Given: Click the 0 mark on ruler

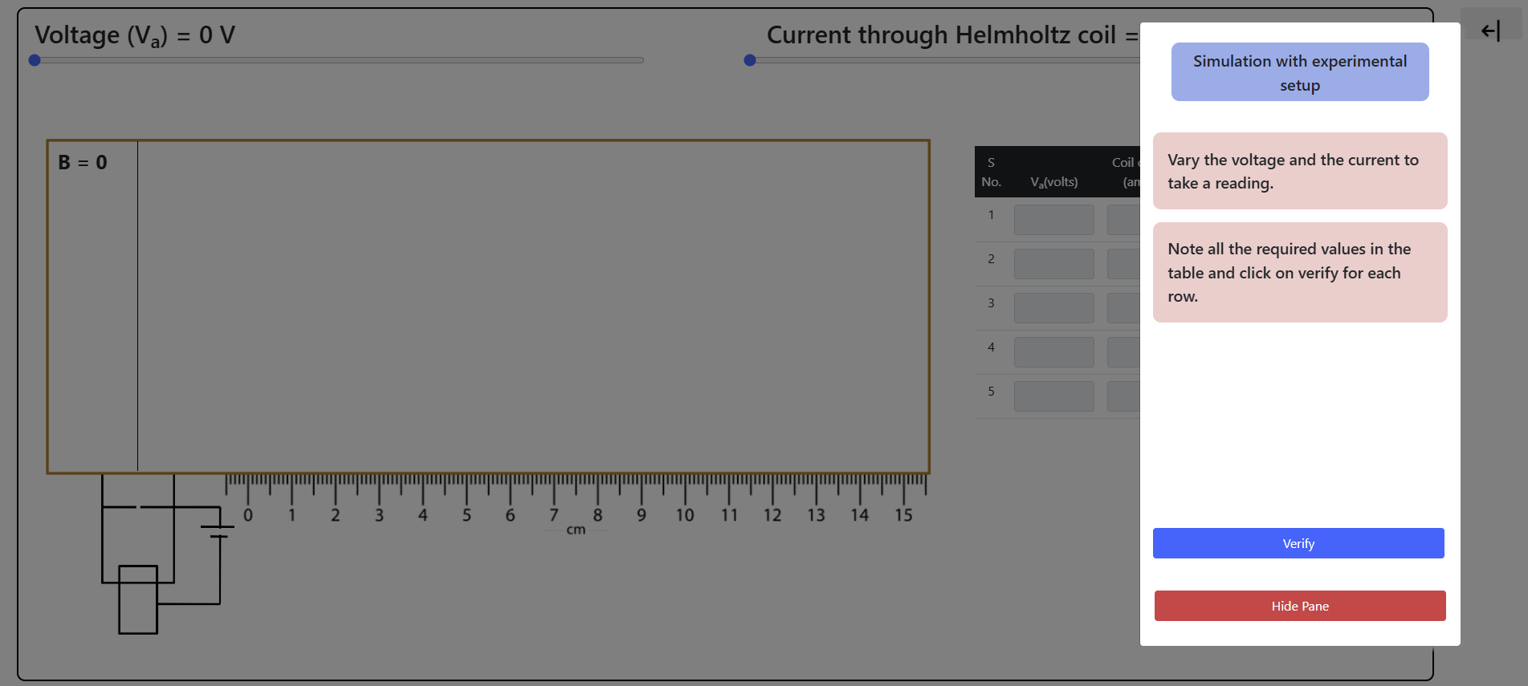Looking at the screenshot, I should click(x=248, y=515).
